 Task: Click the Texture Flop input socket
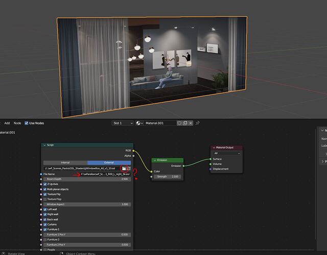pyautogui.click(x=41, y=199)
